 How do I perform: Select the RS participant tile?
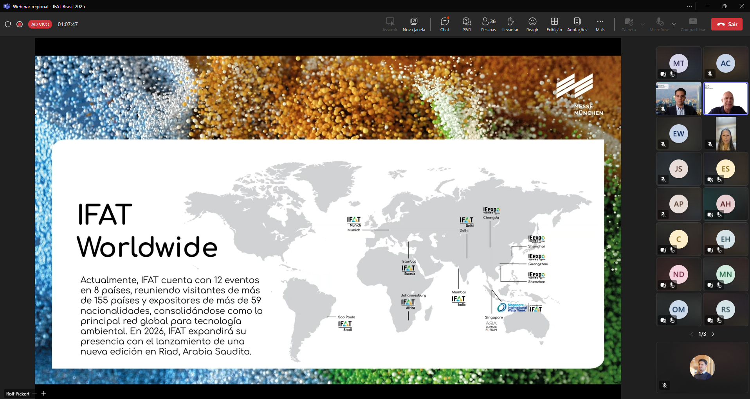(x=726, y=310)
